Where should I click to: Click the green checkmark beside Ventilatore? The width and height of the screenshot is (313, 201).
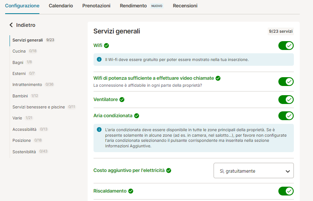coord(122,100)
